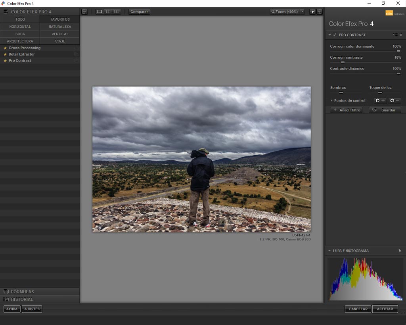Image resolution: width=406 pixels, height=325 pixels.
Task: Click the AYUDA button
Action: click(x=12, y=309)
